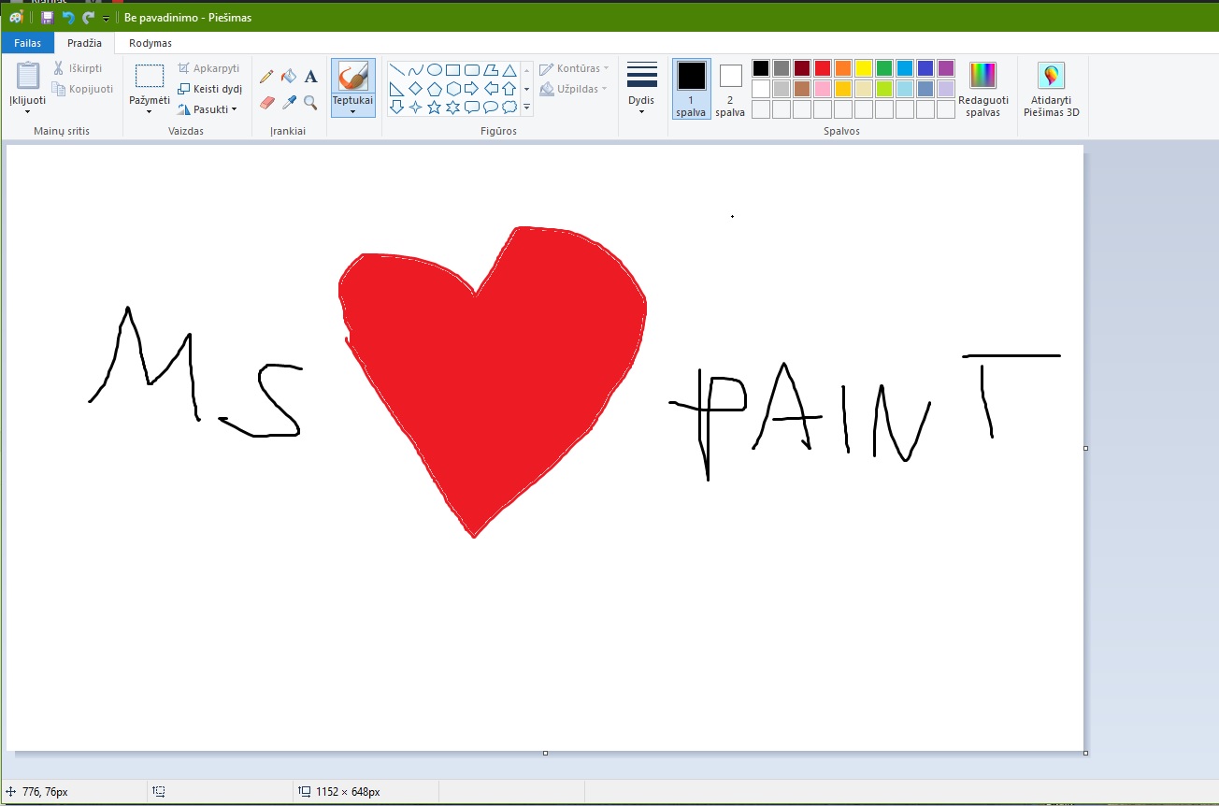This screenshot has width=1219, height=806.
Task: Click the Undo arrow in title bar
Action: tap(67, 18)
